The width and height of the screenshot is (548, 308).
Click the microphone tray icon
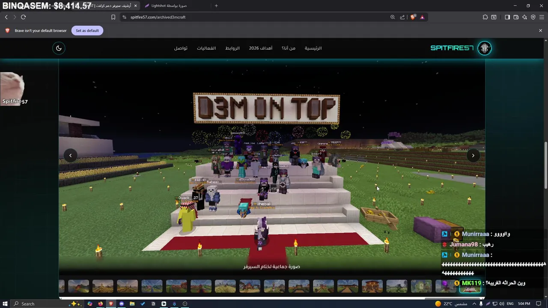coord(481,304)
